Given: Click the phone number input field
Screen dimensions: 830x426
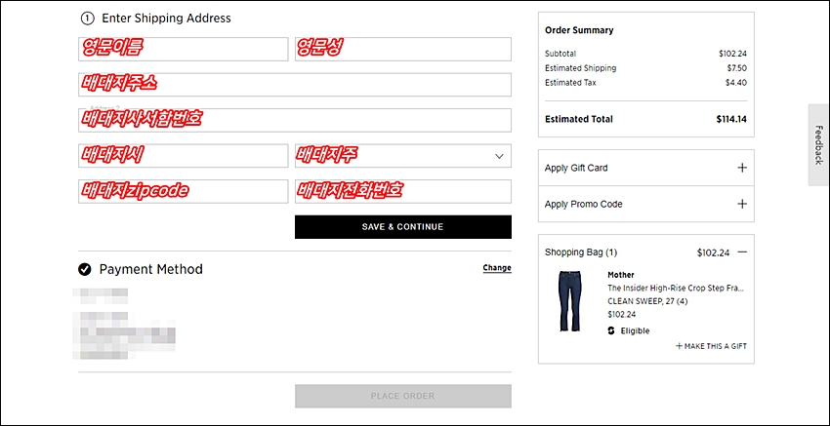Looking at the screenshot, I should (403, 191).
